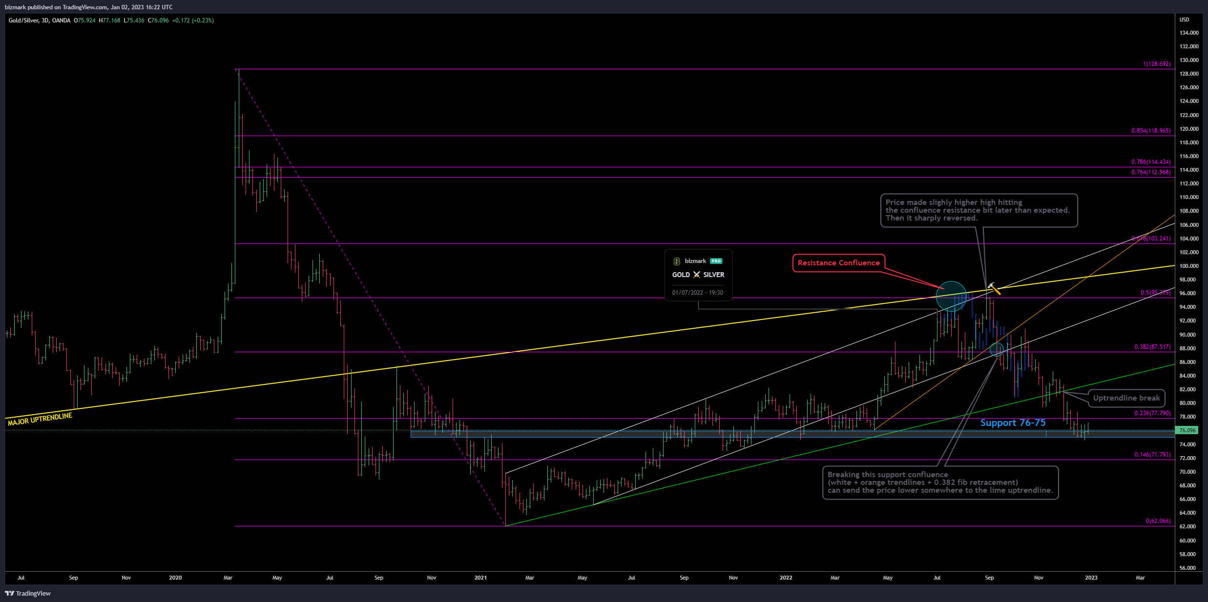Image resolution: width=1208 pixels, height=602 pixels.
Task: Open the 'Price made slighly higher high' callout
Action: pos(979,210)
